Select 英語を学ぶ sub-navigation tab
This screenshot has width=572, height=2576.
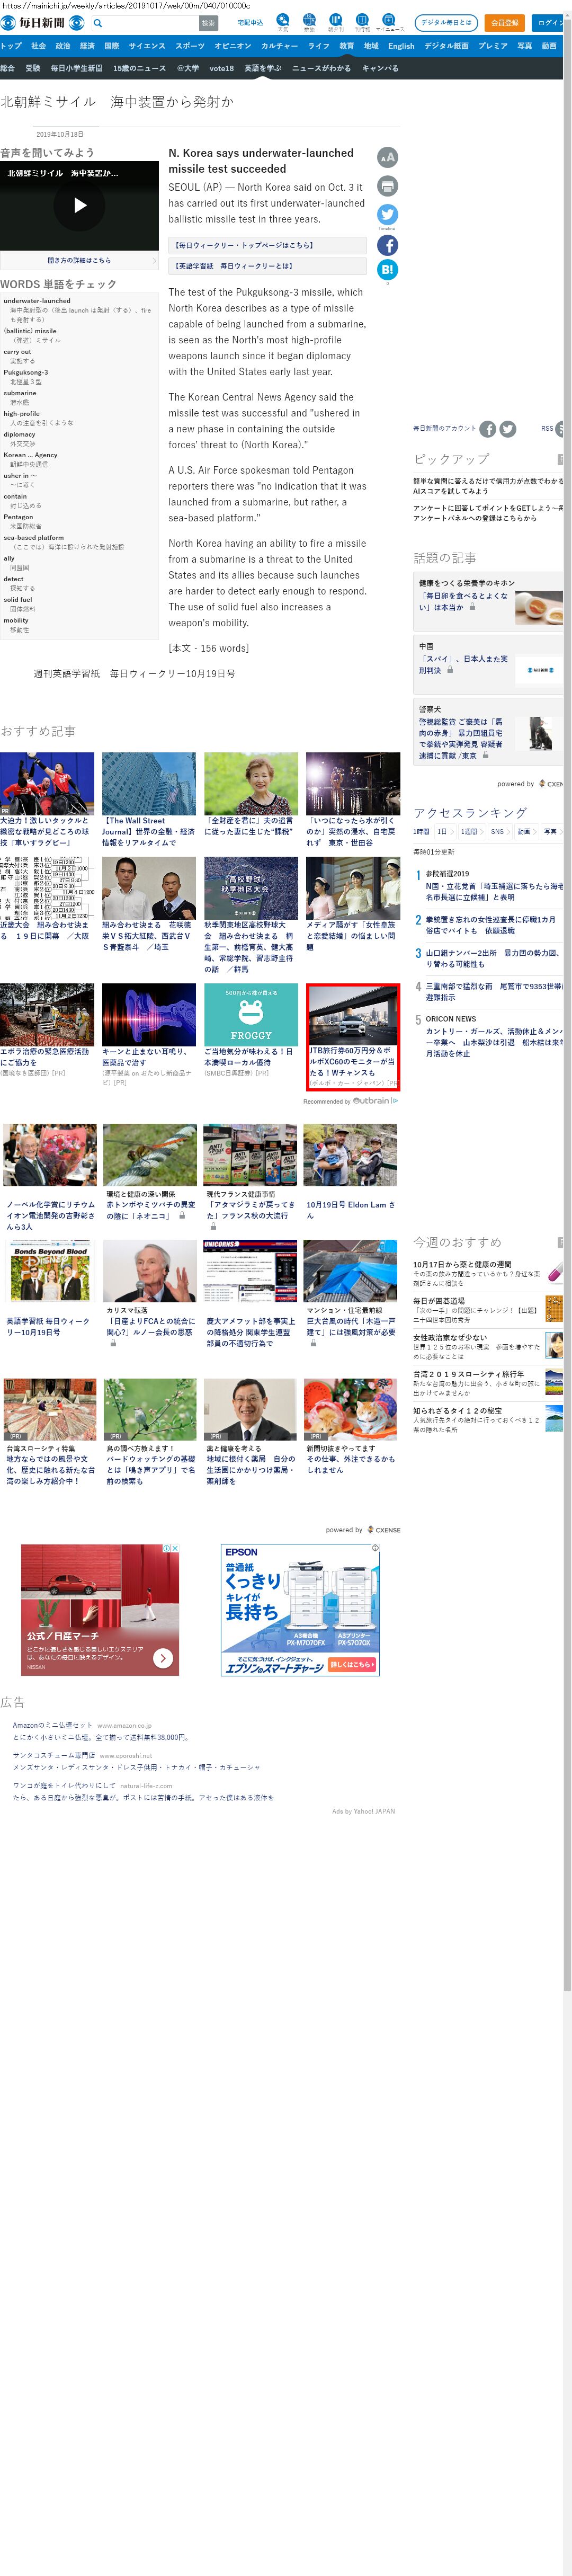pyautogui.click(x=263, y=68)
